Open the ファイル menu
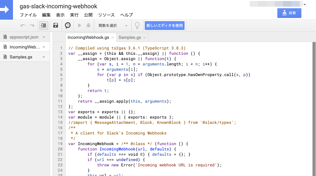This screenshot has height=176, width=316. (28, 15)
